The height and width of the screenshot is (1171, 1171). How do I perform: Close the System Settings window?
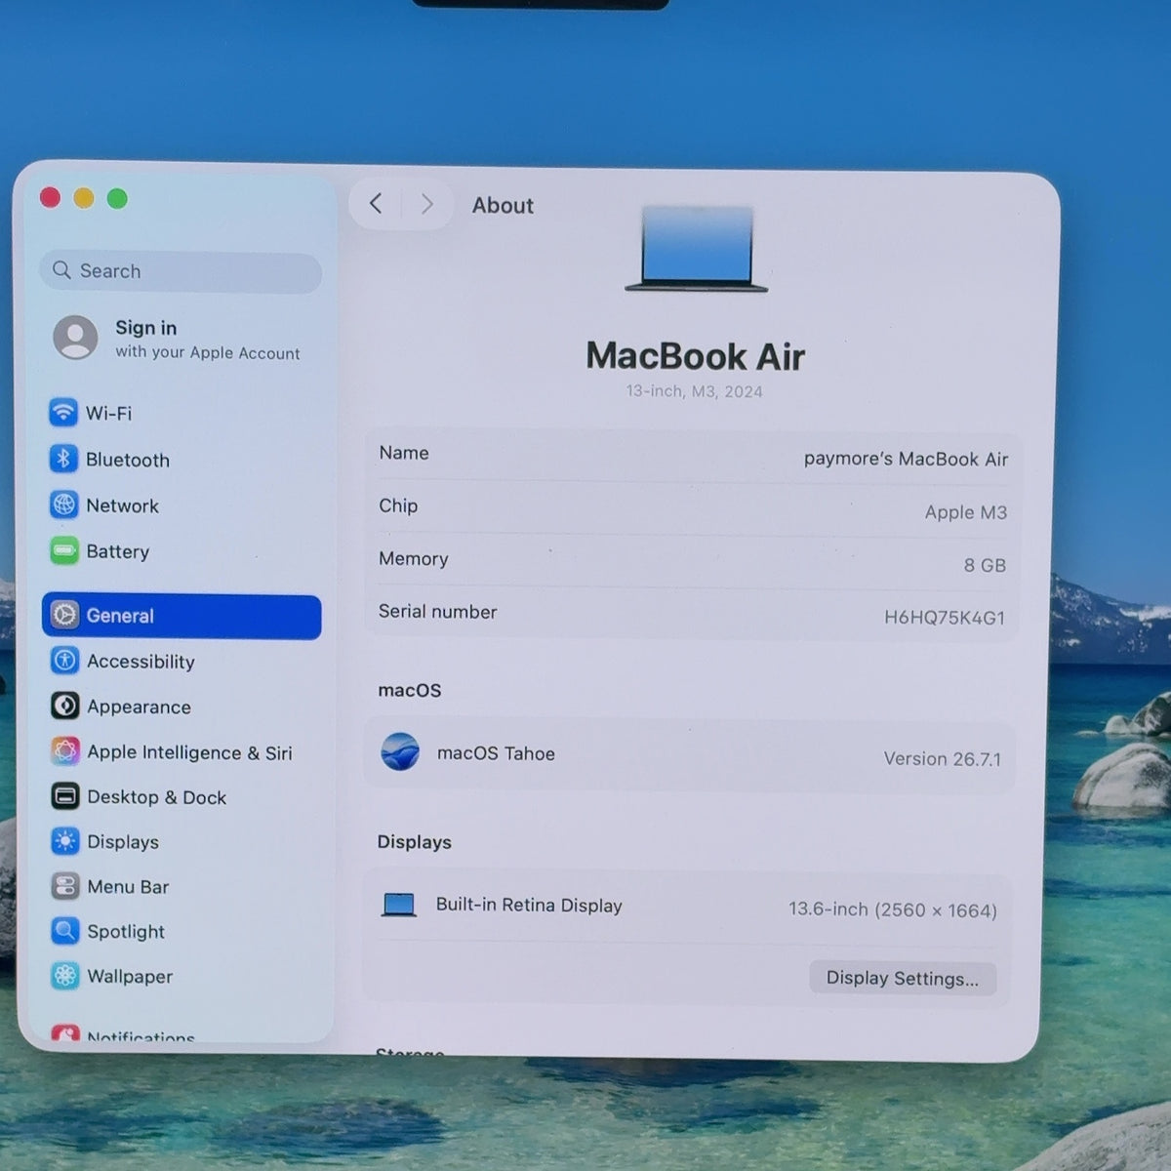point(51,198)
